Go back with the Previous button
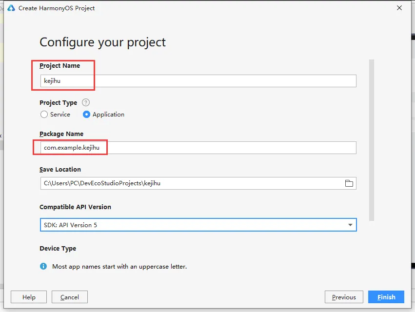This screenshot has width=415, height=312. tap(344, 297)
